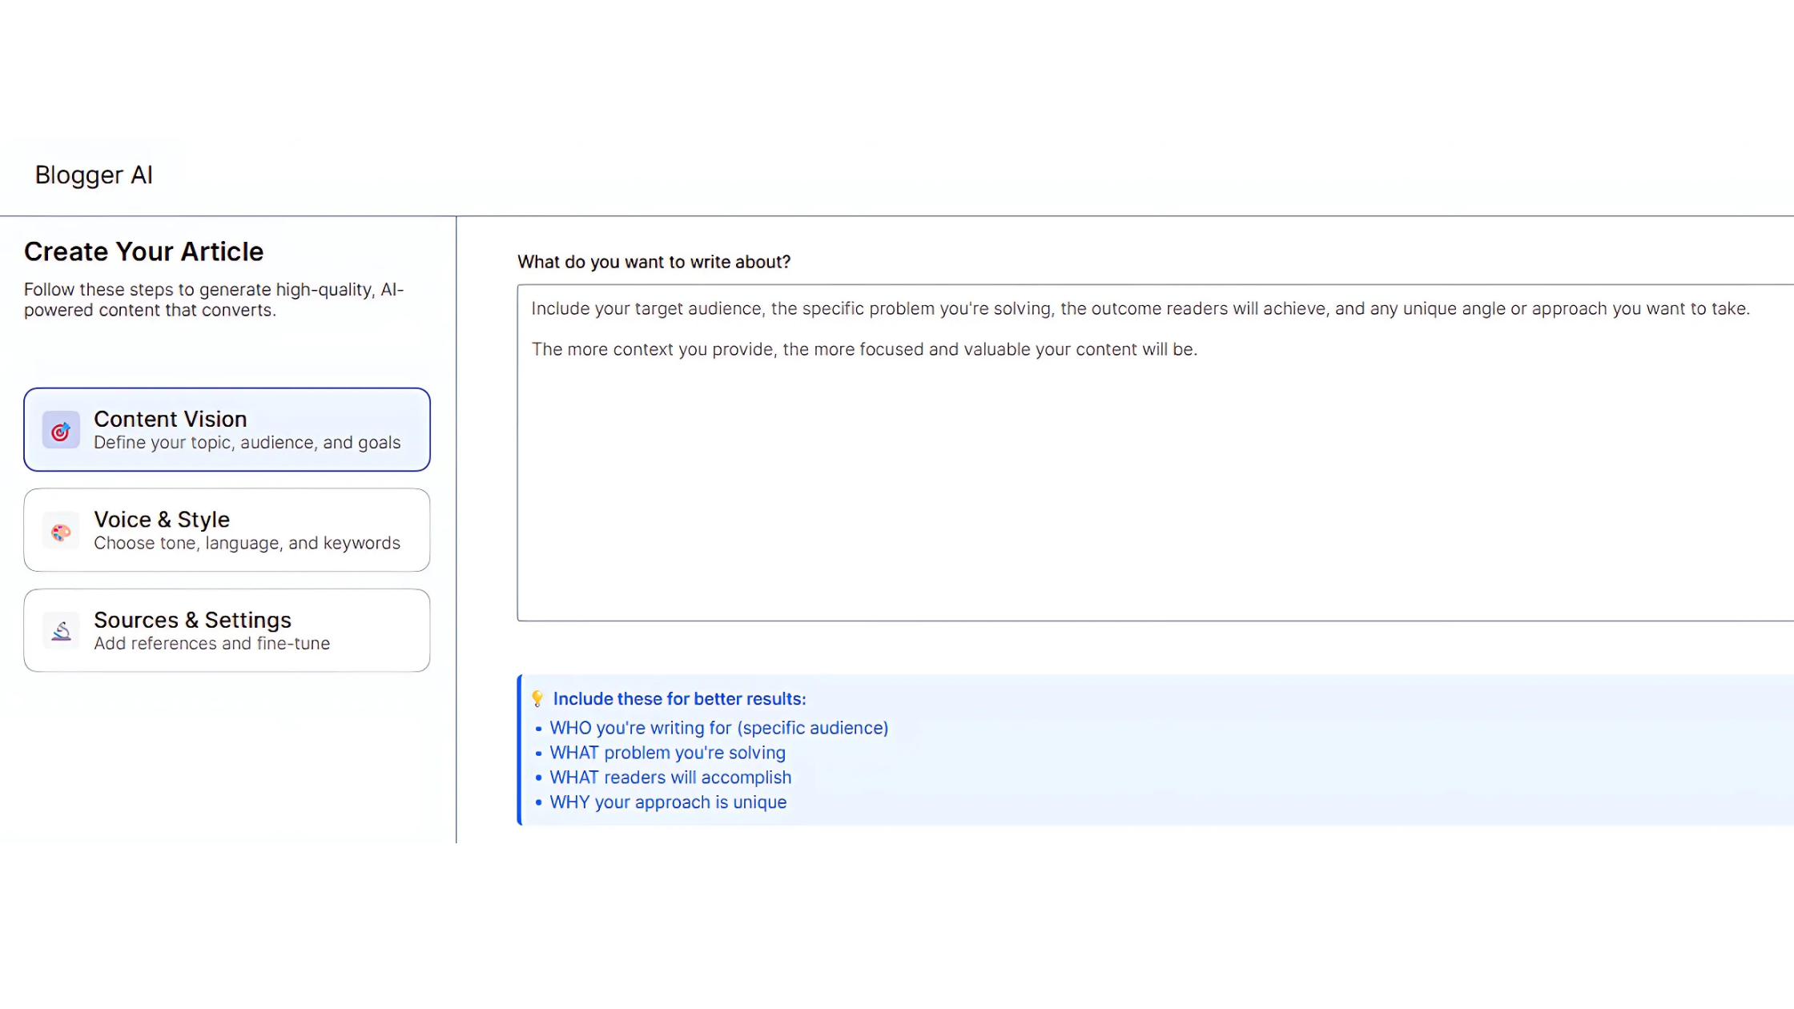Click 'Include these for better results:' heading
Image resolution: width=1794 pixels, height=1009 pixels.
[x=679, y=699]
